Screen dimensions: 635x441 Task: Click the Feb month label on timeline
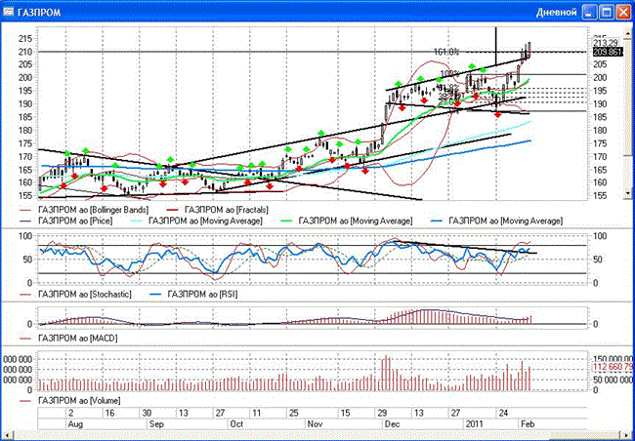tap(528, 424)
